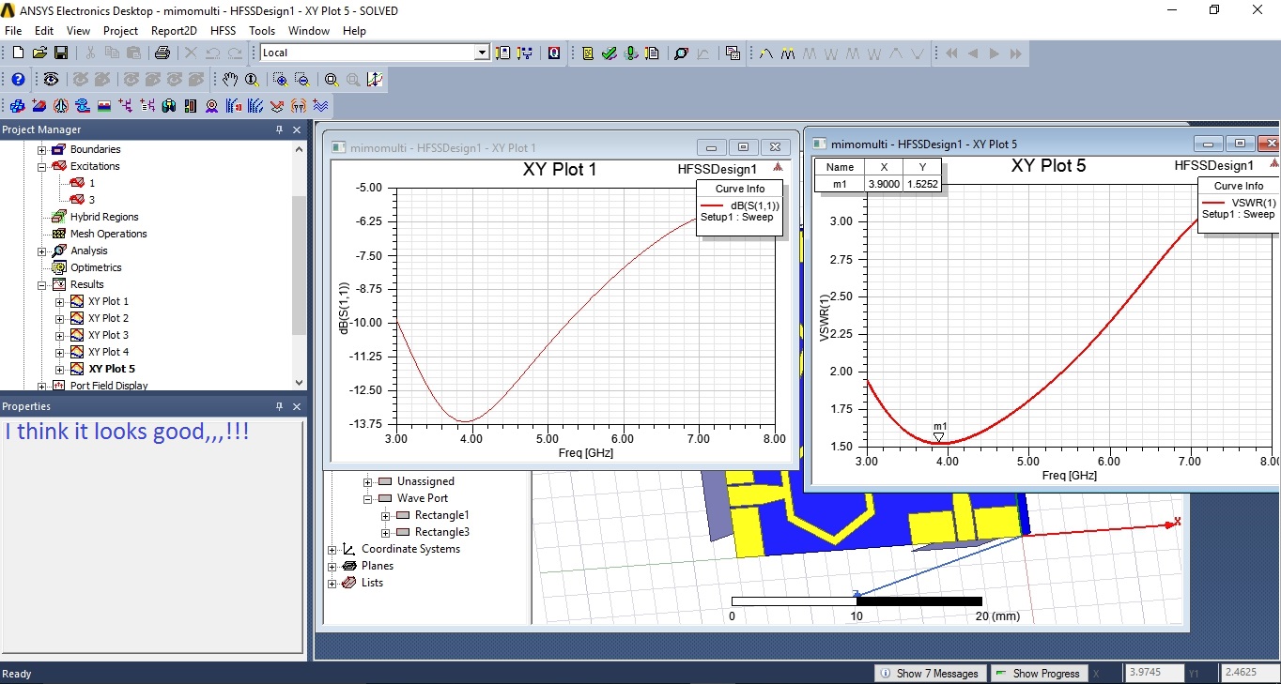Click the table and window icon after the greyed plot icon

point(733,53)
